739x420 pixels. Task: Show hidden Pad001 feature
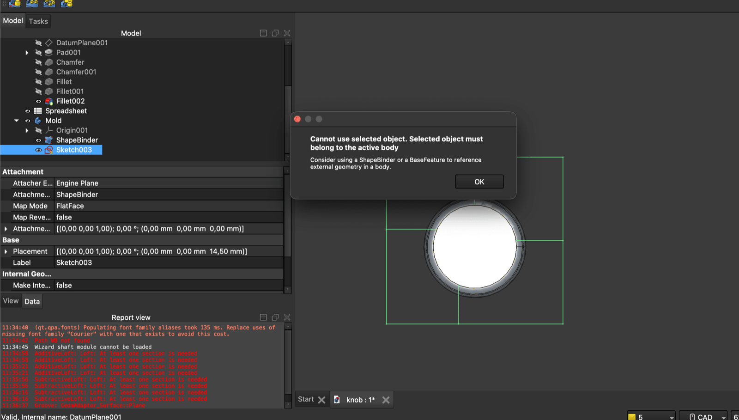(x=38, y=52)
